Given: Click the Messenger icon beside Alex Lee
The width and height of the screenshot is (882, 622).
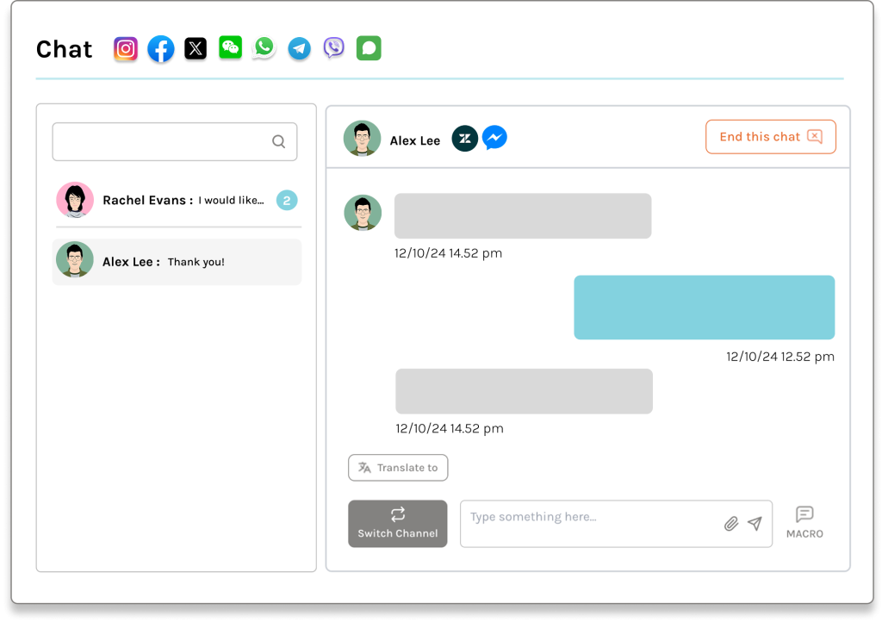Looking at the screenshot, I should pos(494,138).
